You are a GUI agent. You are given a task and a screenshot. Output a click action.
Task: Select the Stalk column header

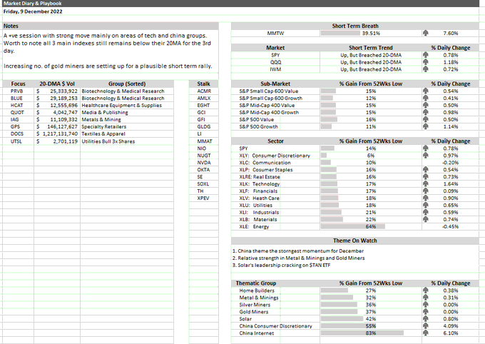pyautogui.click(x=203, y=84)
